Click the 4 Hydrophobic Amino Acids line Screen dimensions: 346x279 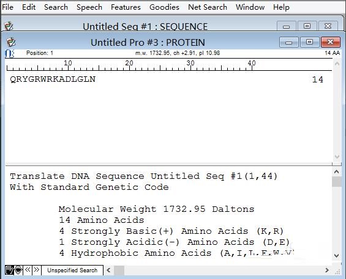(x=176, y=253)
